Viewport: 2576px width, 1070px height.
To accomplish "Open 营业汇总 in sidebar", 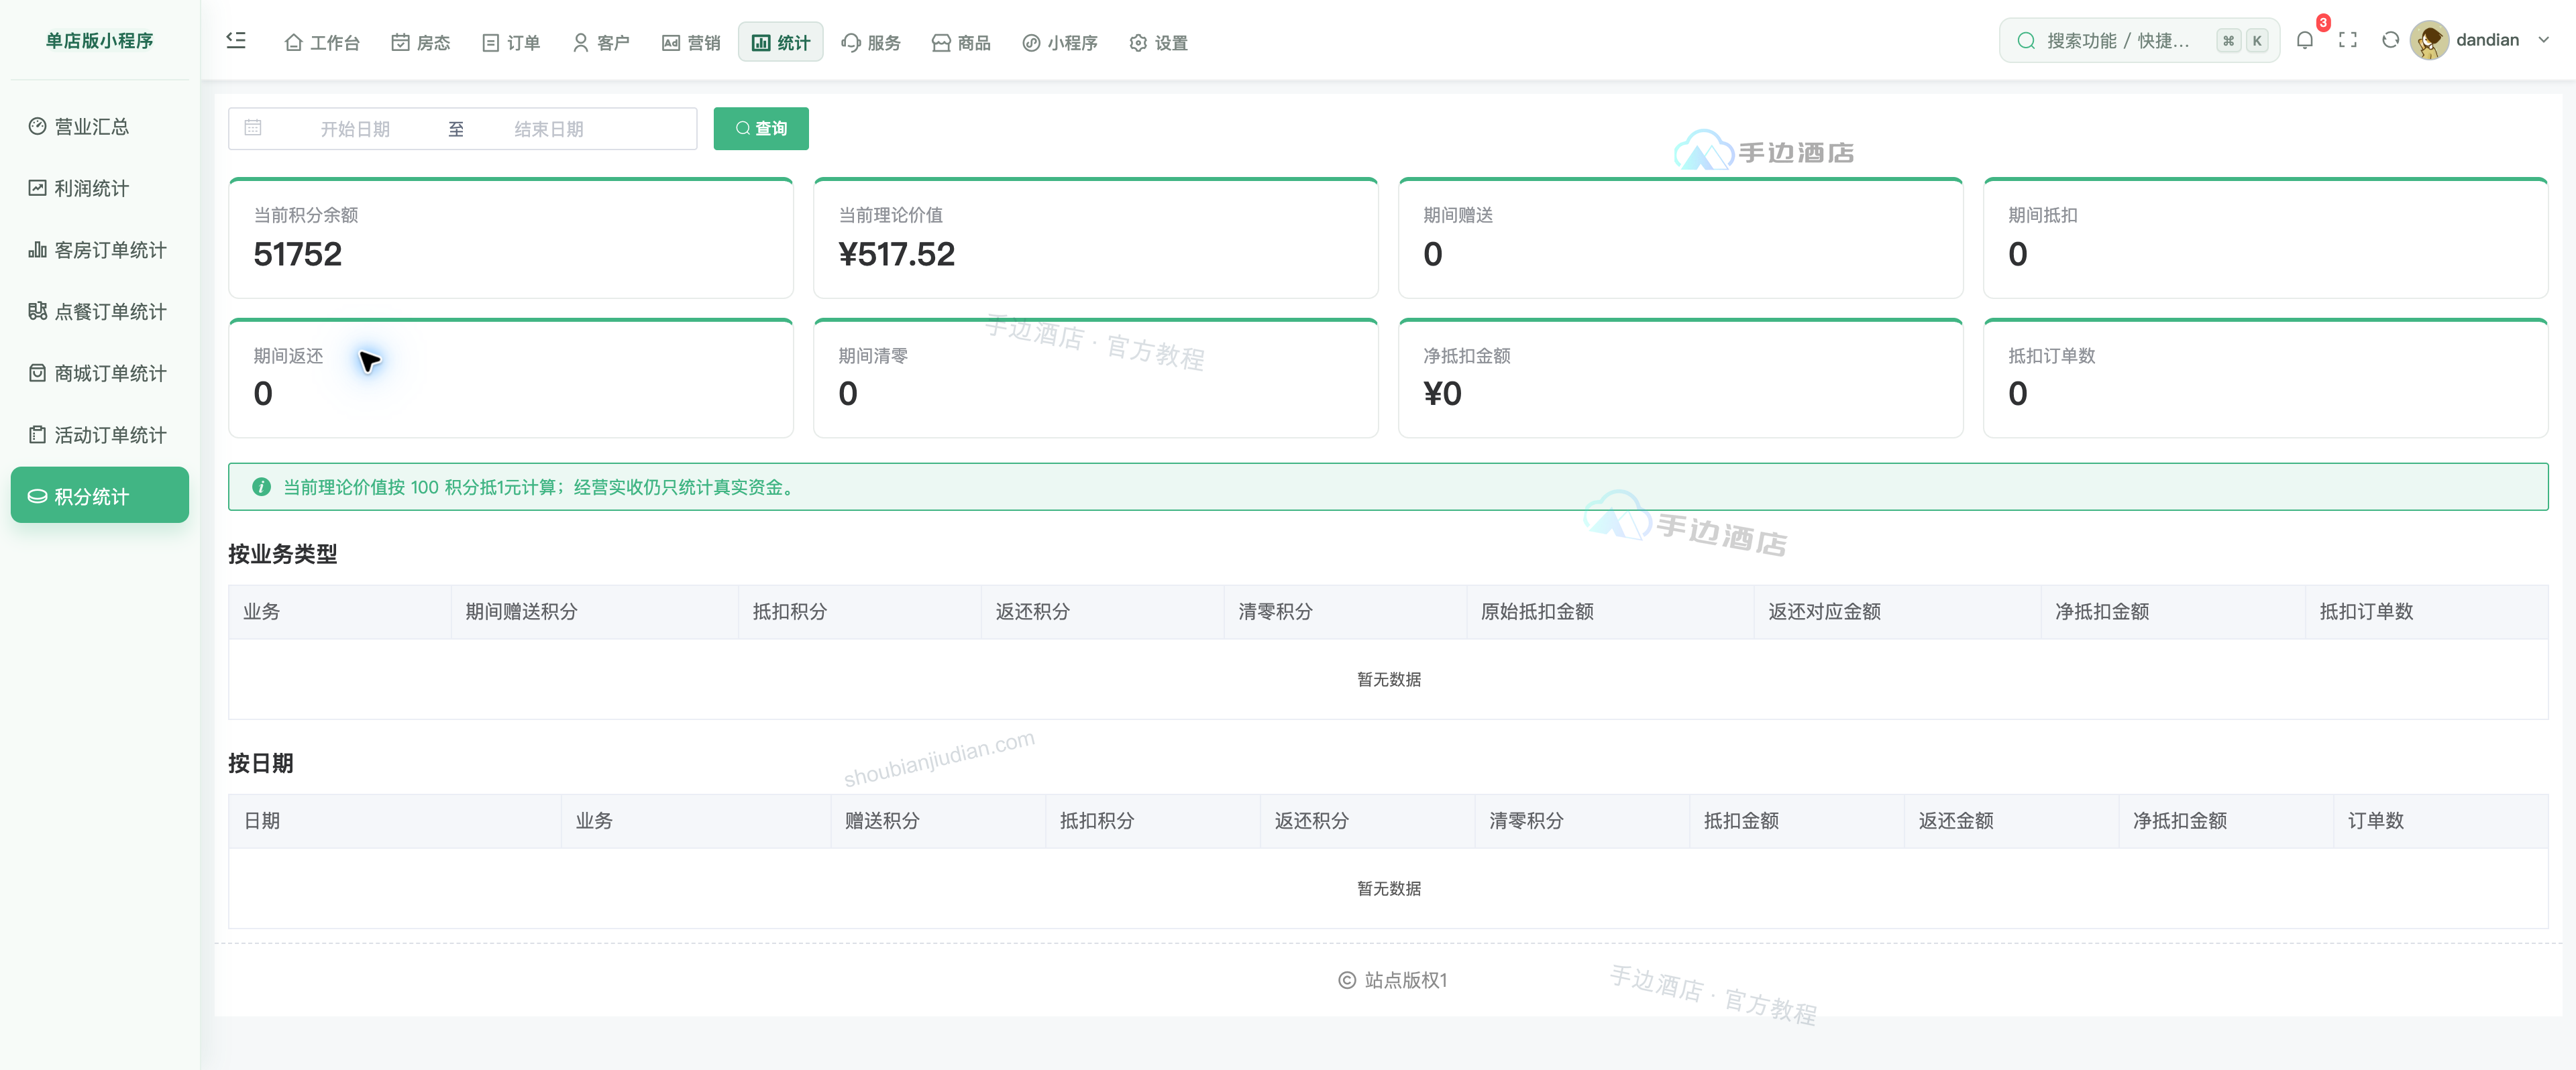I will click(x=100, y=127).
